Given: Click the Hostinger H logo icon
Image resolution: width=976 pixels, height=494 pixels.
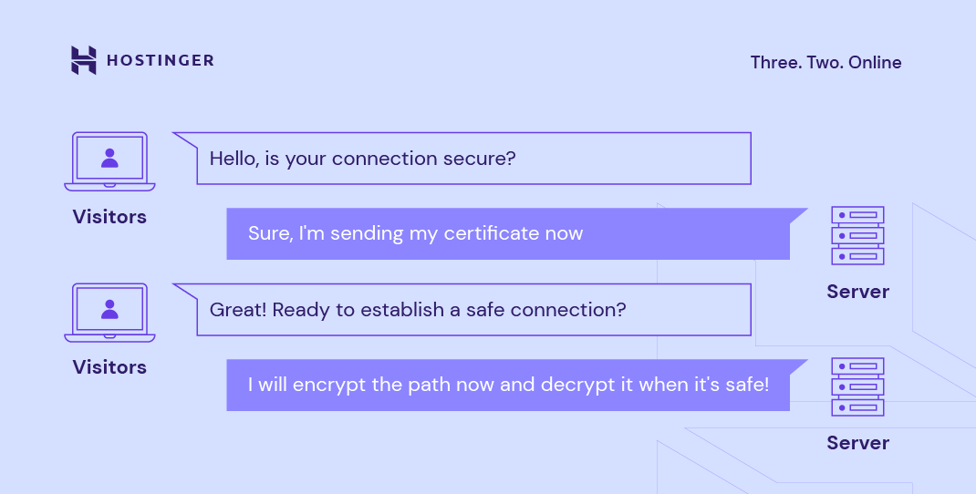Looking at the screenshot, I should coord(83,60).
